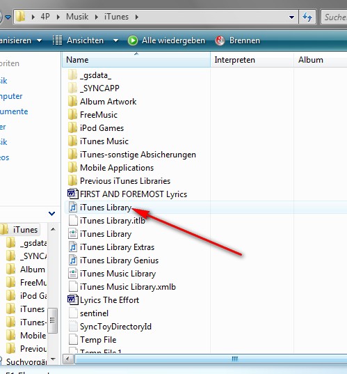Select 'iTunes Library Extras' file name
The image size is (347, 374).
[x=118, y=247]
